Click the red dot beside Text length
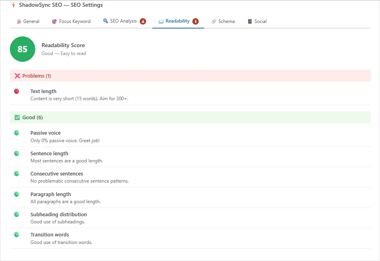380x261 pixels. [x=17, y=91]
